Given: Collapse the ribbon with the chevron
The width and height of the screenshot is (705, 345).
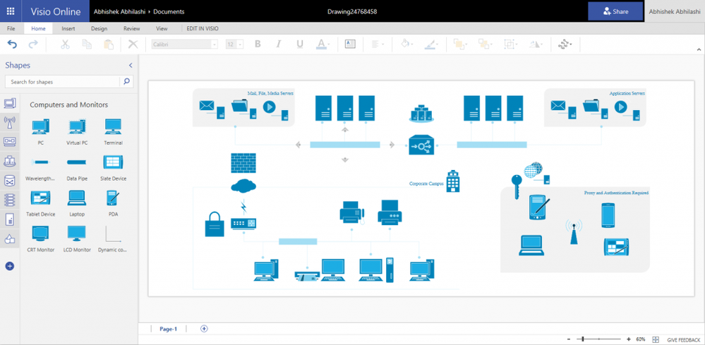Looking at the screenshot, I should pyautogui.click(x=699, y=49).
